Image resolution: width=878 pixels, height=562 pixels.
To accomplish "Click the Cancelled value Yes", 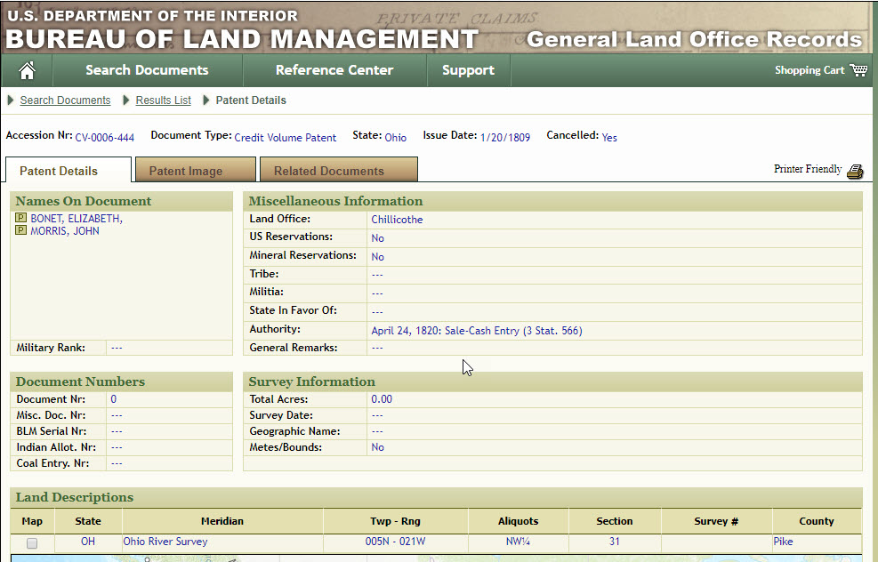I will click(x=609, y=138).
